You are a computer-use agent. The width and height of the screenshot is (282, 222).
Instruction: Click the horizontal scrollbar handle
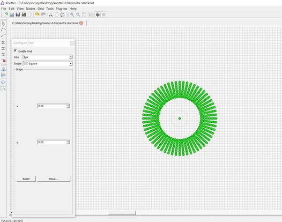pos(122,213)
